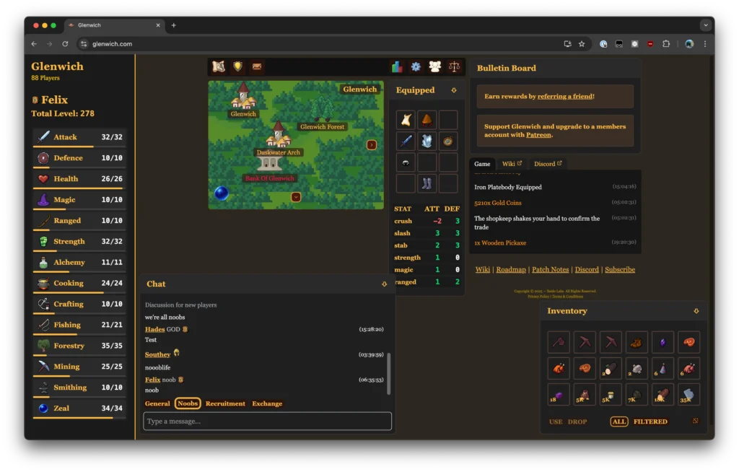Open the Wiki tab beside Game
The width and height of the screenshot is (739, 472).
pyautogui.click(x=511, y=164)
